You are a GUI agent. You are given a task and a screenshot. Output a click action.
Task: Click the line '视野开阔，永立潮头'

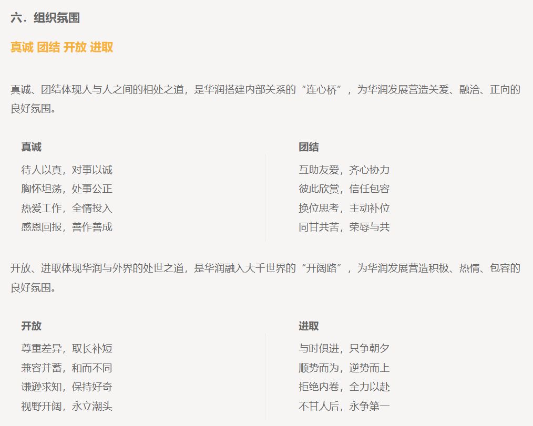click(67, 406)
